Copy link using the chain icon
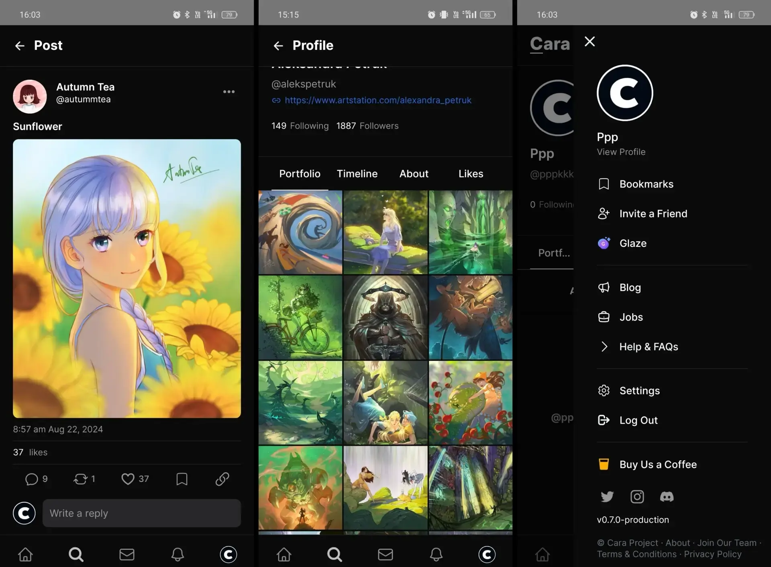Image resolution: width=771 pixels, height=567 pixels. [x=222, y=479]
